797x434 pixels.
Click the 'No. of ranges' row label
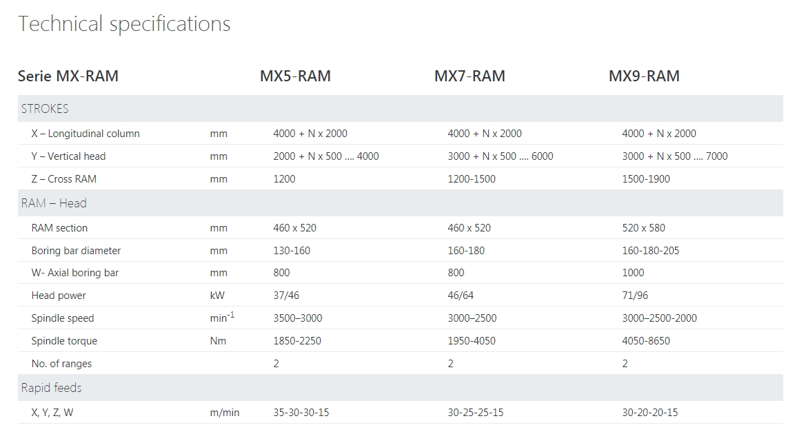[61, 364]
